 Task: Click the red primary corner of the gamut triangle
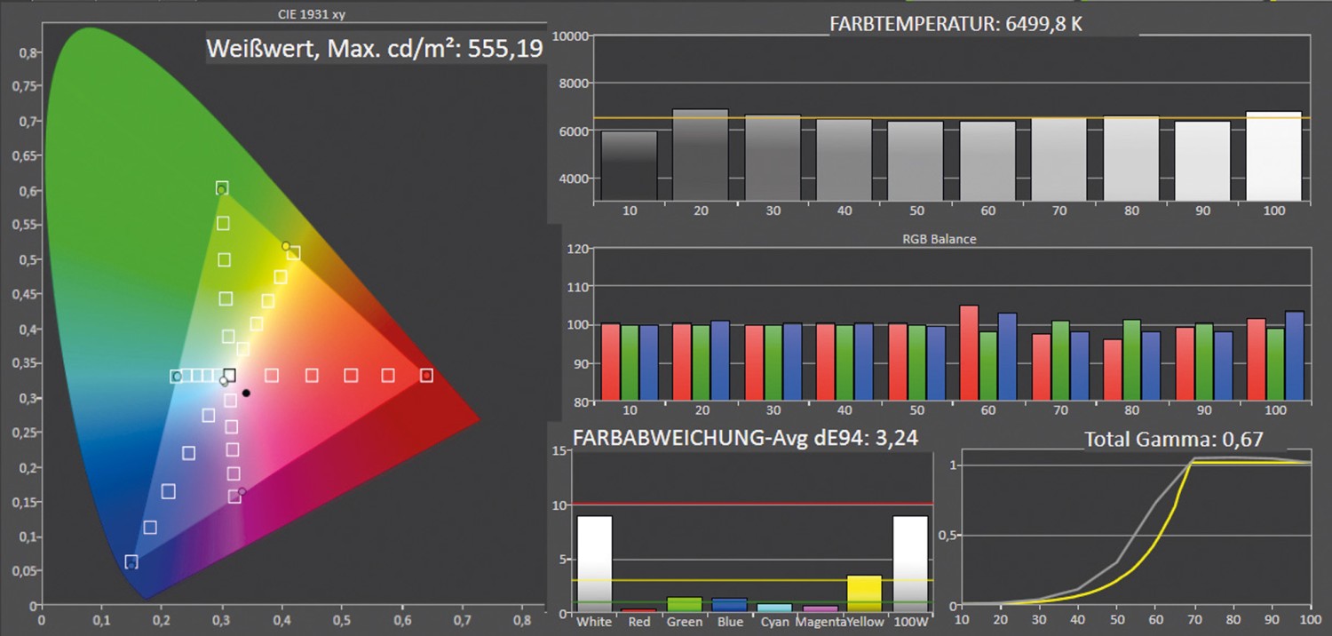pos(424,375)
